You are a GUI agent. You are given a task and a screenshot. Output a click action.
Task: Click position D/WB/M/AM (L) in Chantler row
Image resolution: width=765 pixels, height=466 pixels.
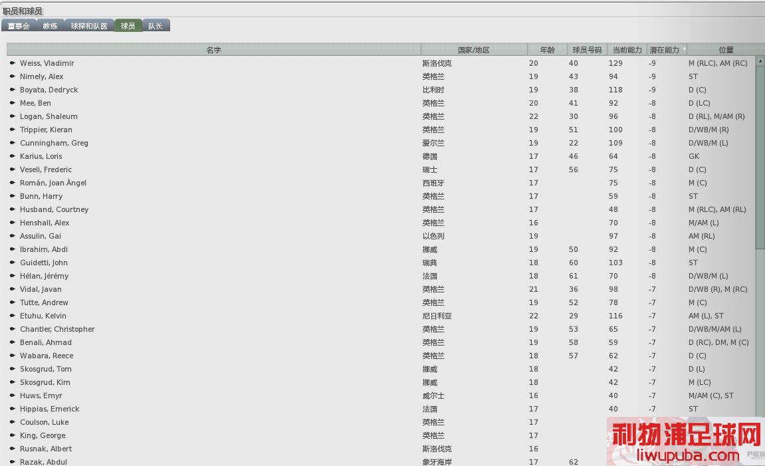[714, 329]
